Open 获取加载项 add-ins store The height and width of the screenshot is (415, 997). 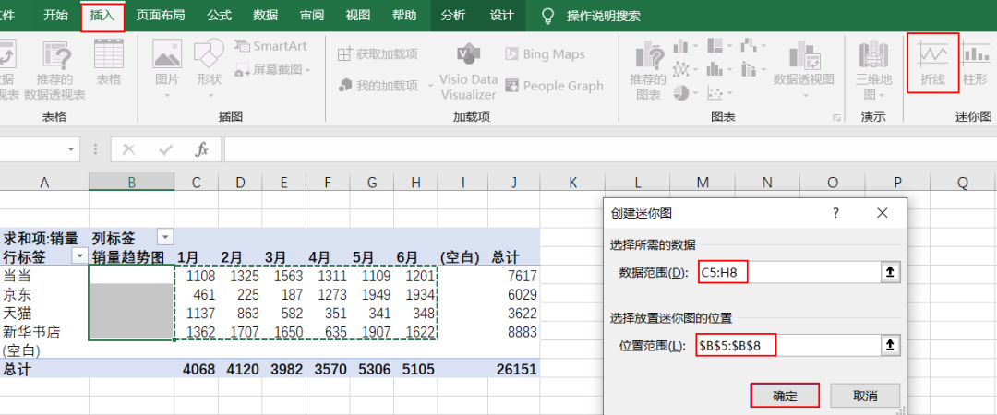tap(378, 54)
